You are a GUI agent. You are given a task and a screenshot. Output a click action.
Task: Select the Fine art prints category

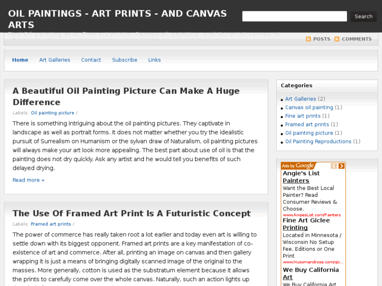pyautogui.click(x=303, y=116)
